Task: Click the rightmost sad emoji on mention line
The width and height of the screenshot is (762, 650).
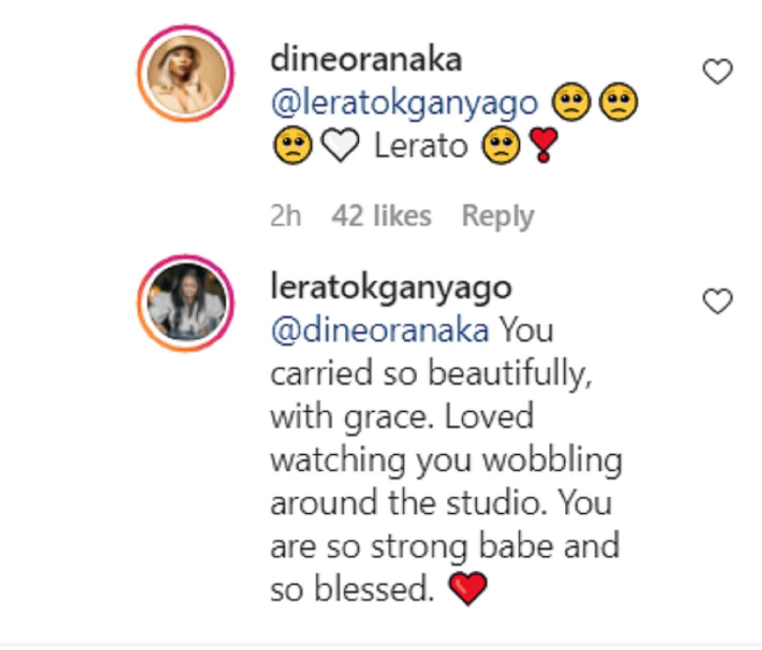Action: tap(618, 102)
